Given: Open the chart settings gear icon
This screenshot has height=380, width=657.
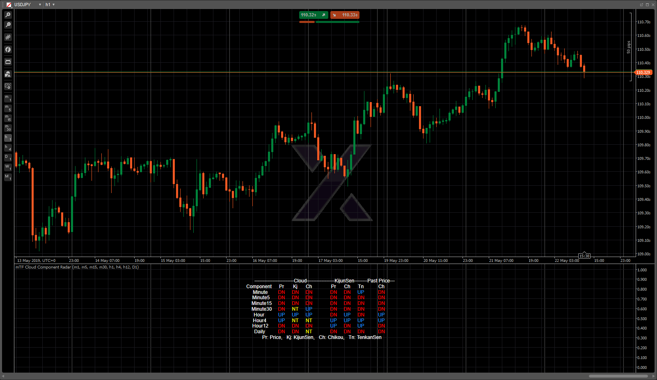Looking at the screenshot, I should coord(8,86).
